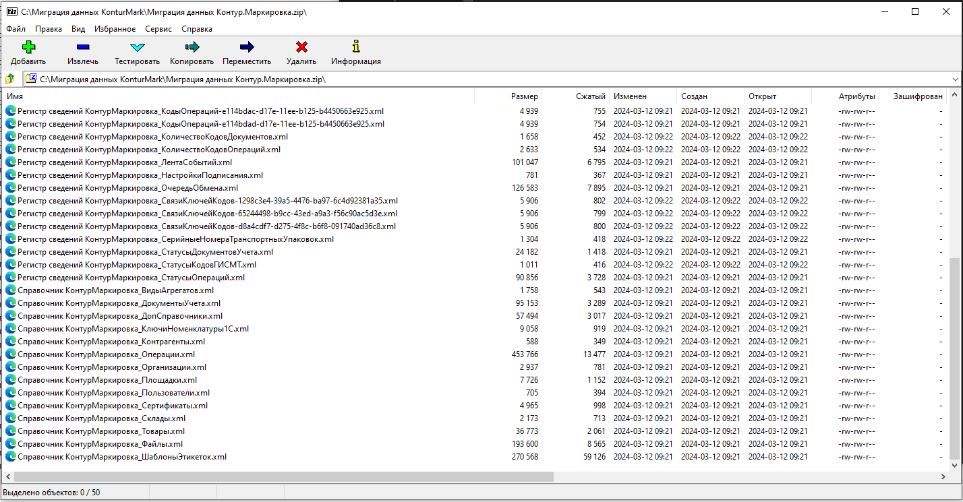Image resolution: width=963 pixels, height=502 pixels.
Task: Click the vertical scrollbar thumb
Action: click(x=954, y=357)
